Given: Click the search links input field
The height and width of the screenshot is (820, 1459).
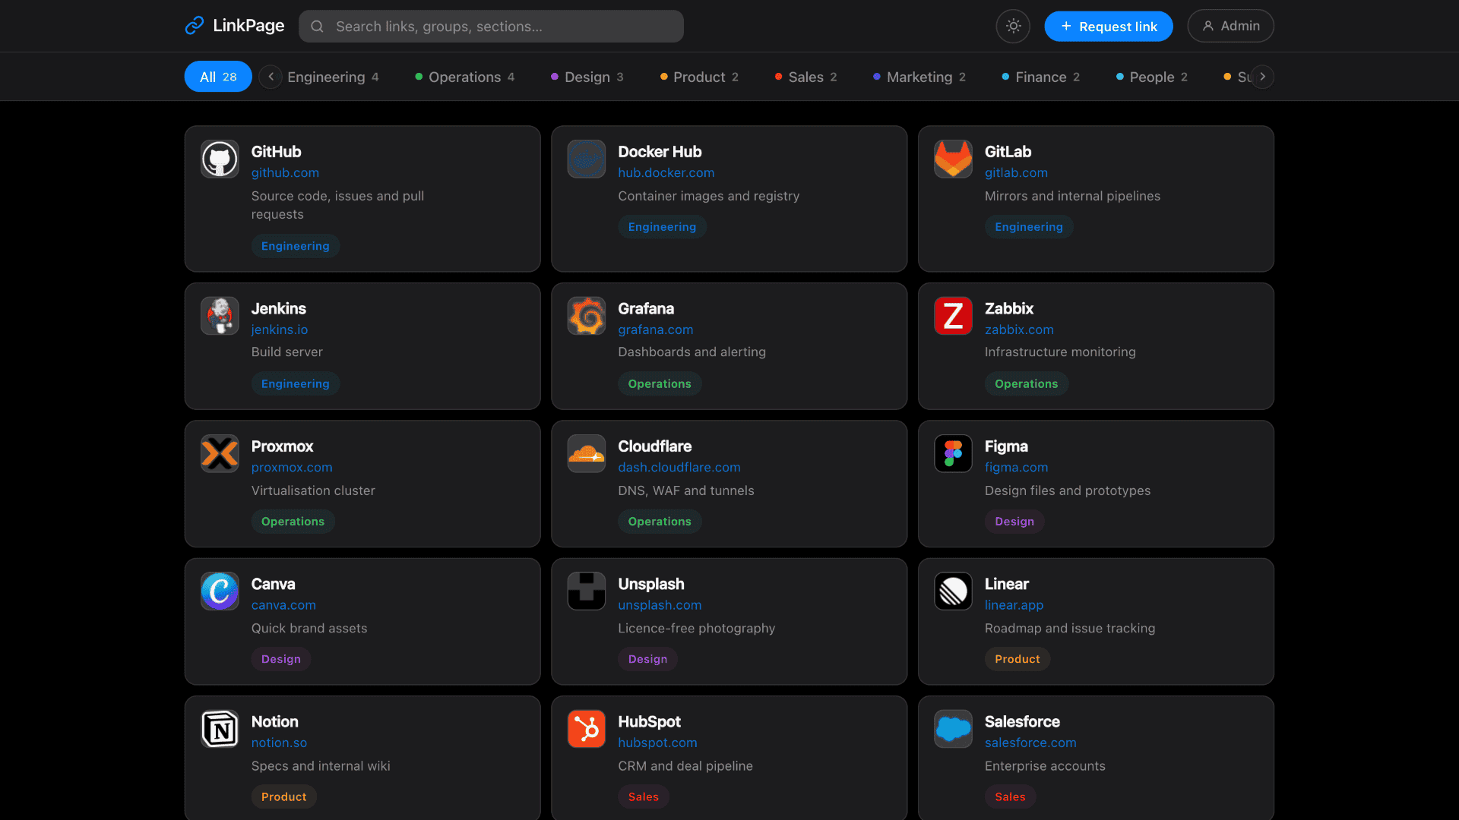Looking at the screenshot, I should tap(491, 27).
